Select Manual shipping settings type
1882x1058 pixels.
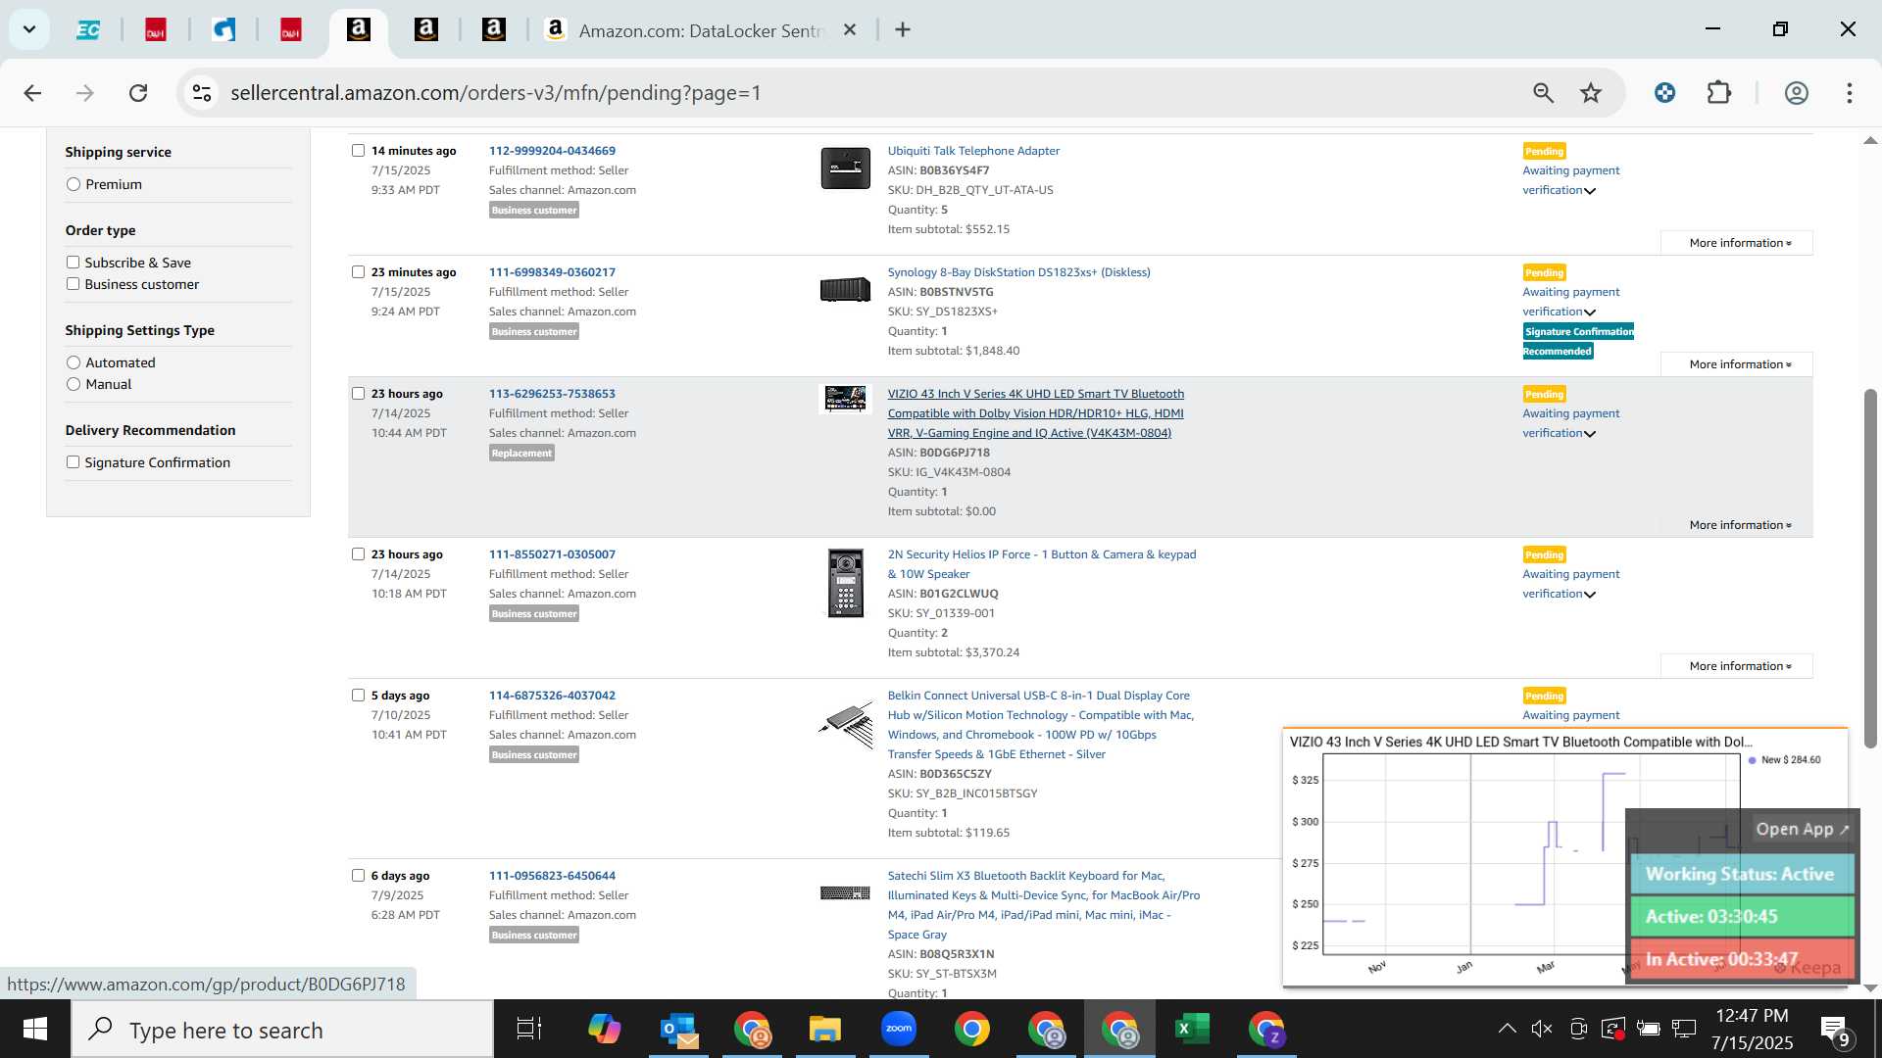click(x=74, y=384)
